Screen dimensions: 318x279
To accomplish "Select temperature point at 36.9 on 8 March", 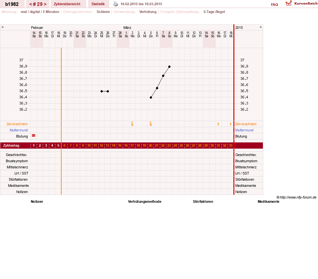I will coord(169,67).
